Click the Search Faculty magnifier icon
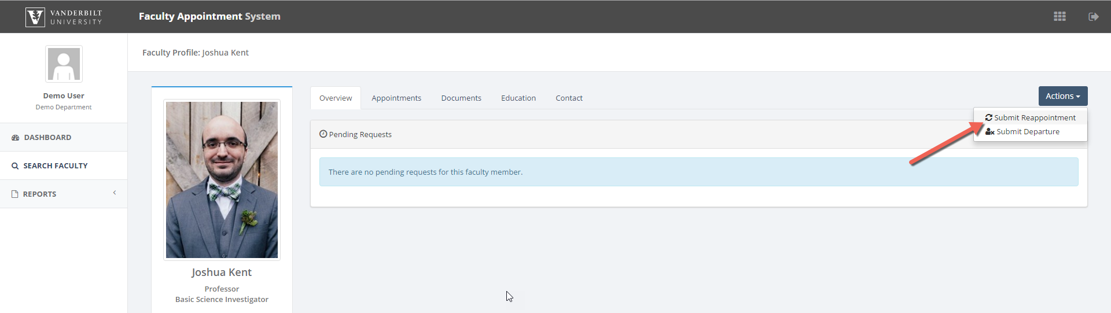Viewport: 1111px width, 313px height. pos(15,166)
